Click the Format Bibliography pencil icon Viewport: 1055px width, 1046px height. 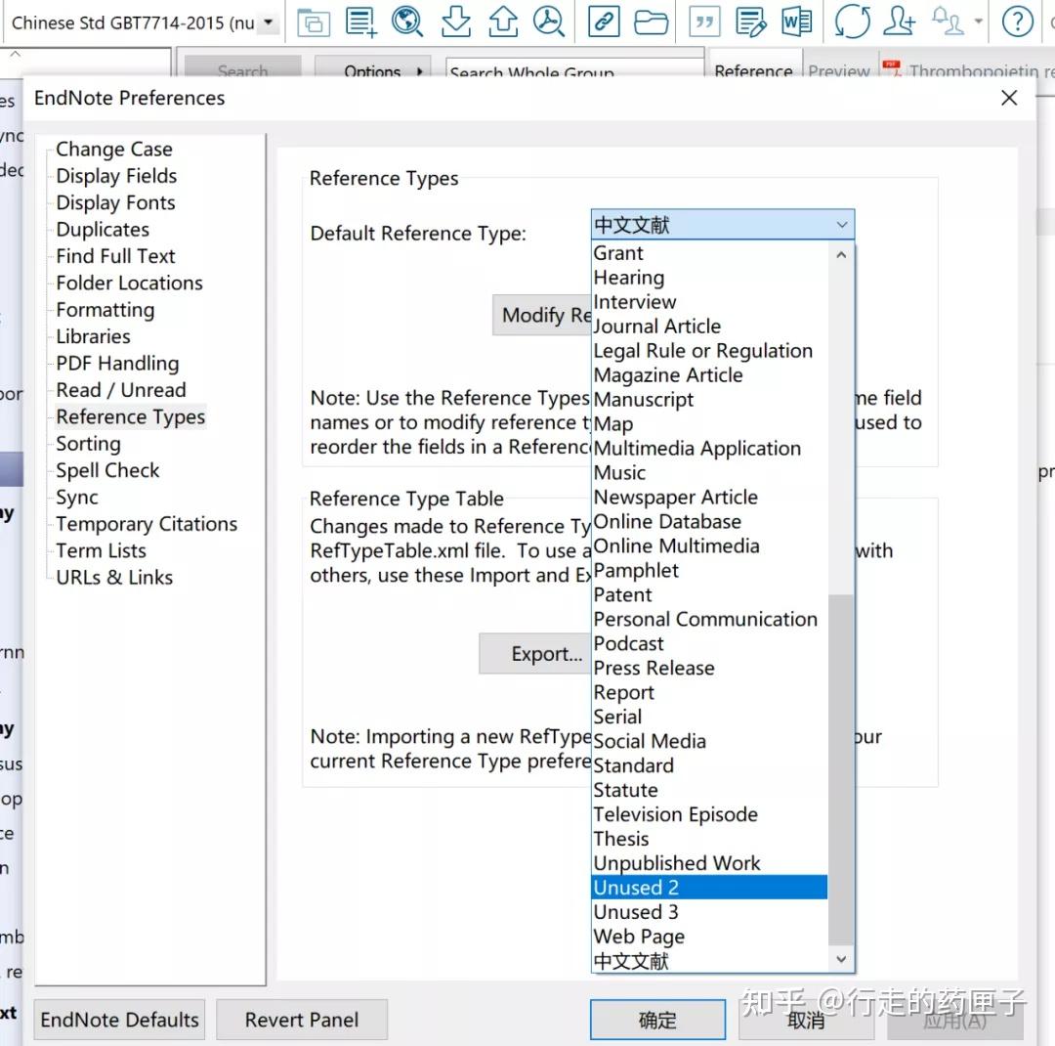(x=751, y=22)
